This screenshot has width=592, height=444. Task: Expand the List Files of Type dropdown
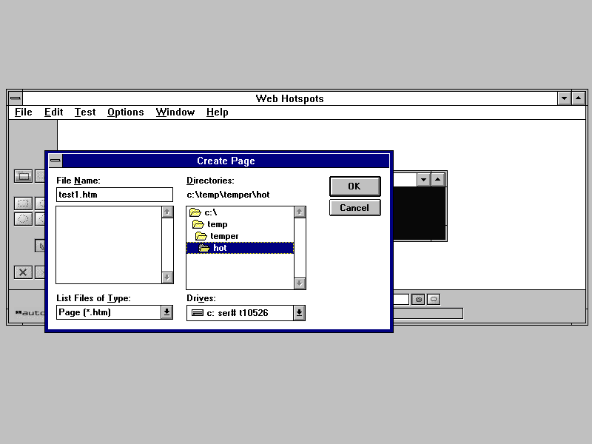tap(166, 313)
